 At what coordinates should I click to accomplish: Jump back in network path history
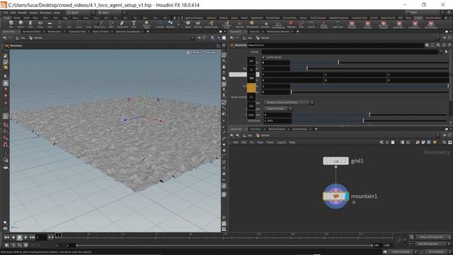click(231, 135)
